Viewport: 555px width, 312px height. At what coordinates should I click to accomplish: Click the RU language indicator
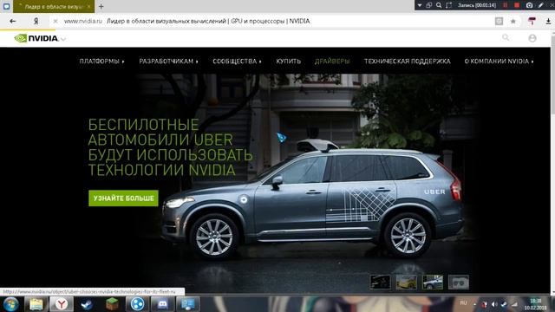(463, 303)
